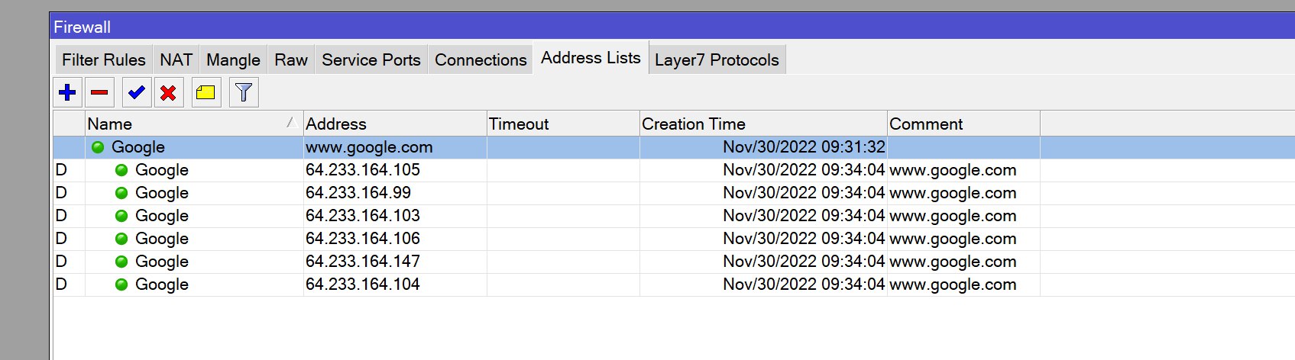Remove entry with the red minus icon
The width and height of the screenshot is (1295, 360).
(99, 93)
